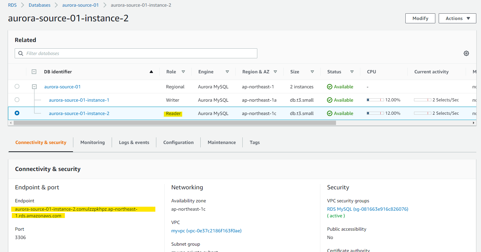This screenshot has width=481, height=252.
Task: Click the CPU column header
Action: pyautogui.click(x=371, y=72)
